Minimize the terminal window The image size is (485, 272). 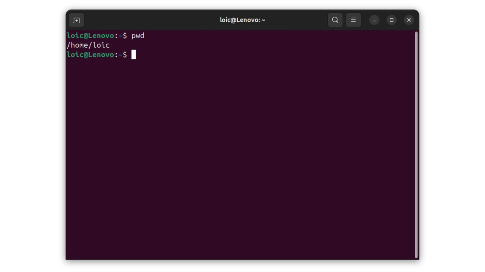click(x=374, y=20)
